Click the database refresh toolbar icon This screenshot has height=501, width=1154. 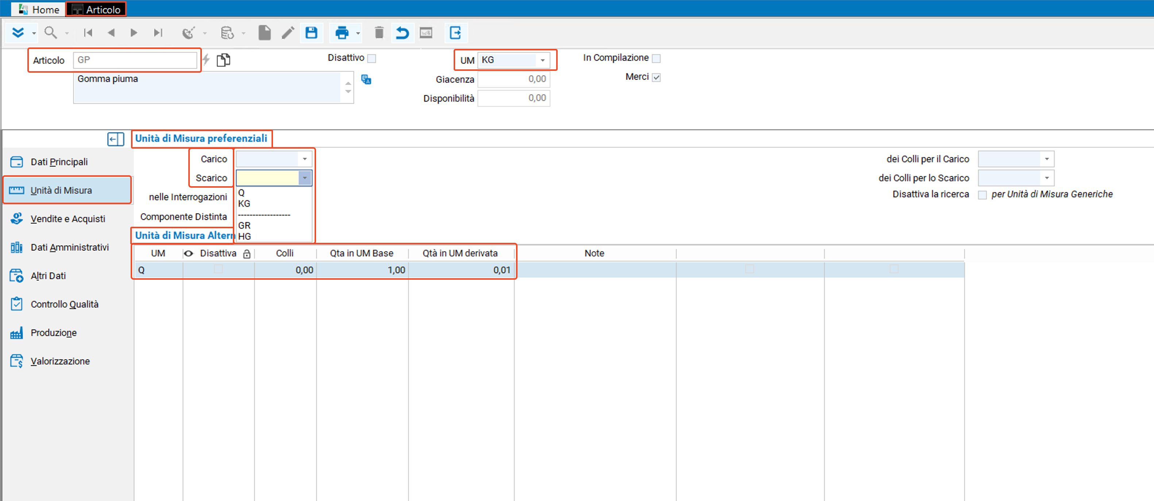point(227,33)
